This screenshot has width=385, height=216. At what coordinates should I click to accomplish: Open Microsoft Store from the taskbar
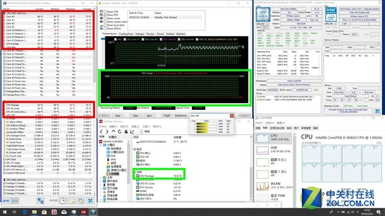[x=44, y=212]
